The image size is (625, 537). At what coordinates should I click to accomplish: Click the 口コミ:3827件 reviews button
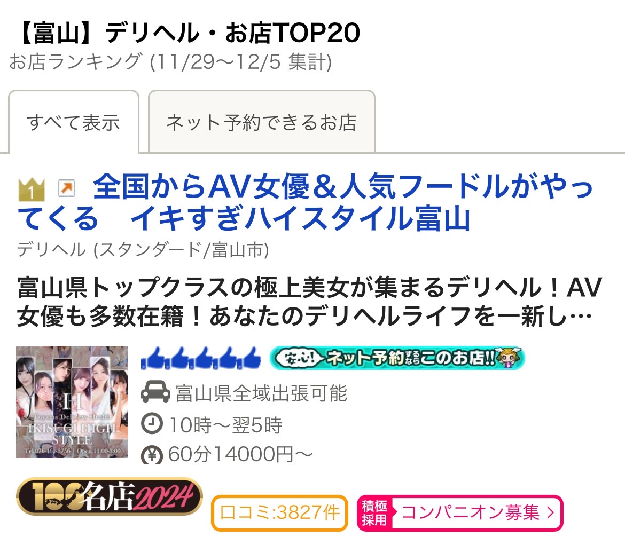click(279, 512)
